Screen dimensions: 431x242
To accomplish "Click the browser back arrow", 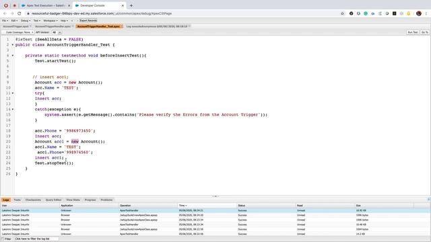I will [5, 13].
